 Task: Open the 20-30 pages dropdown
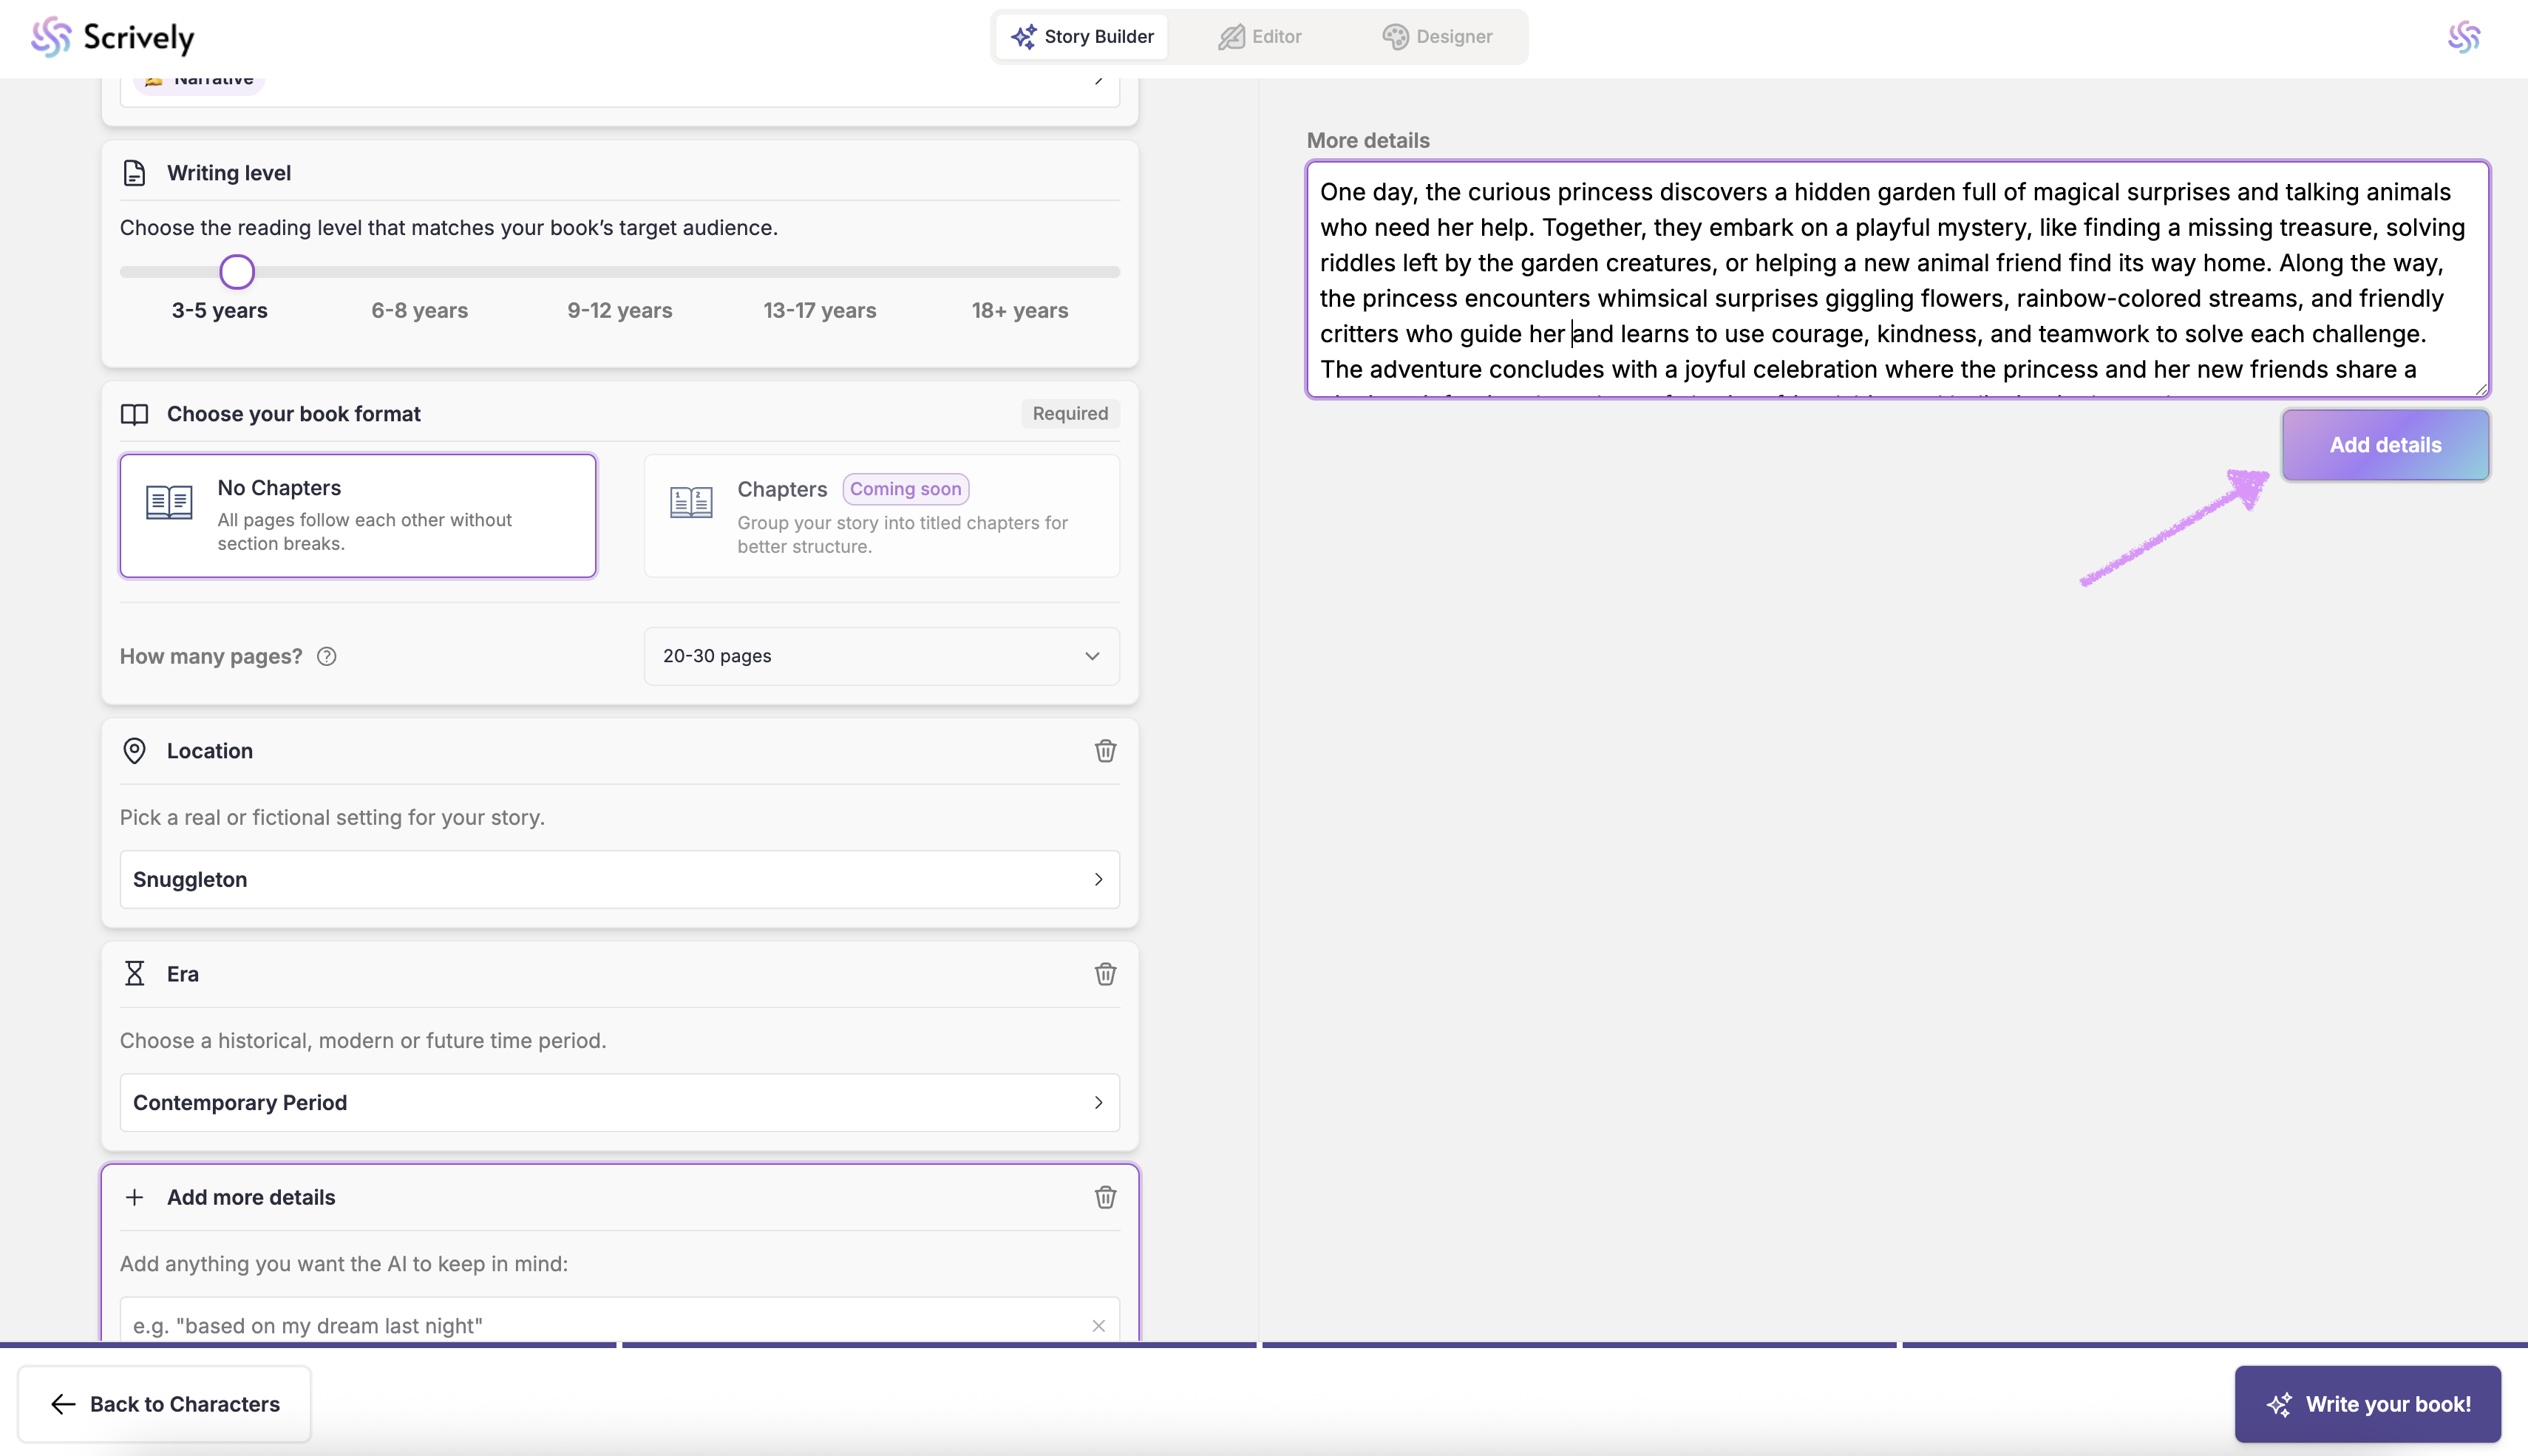point(881,656)
